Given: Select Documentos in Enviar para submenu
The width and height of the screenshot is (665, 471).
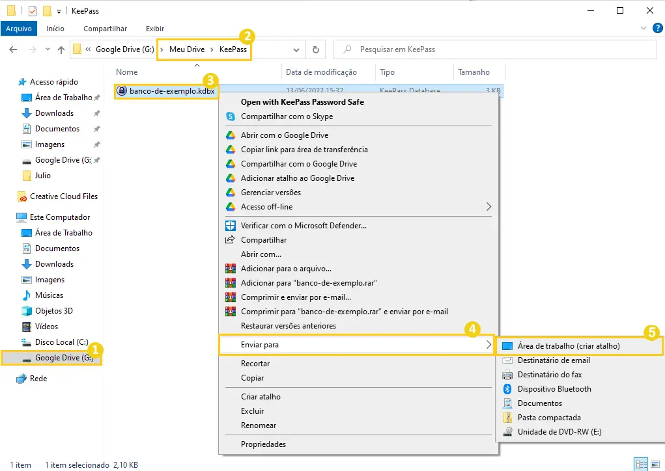Looking at the screenshot, I should 539,403.
